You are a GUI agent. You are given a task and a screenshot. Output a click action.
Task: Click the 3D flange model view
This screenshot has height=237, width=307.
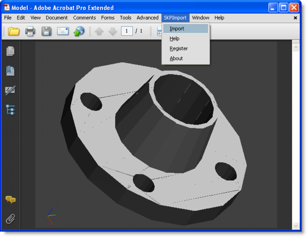(x=154, y=144)
